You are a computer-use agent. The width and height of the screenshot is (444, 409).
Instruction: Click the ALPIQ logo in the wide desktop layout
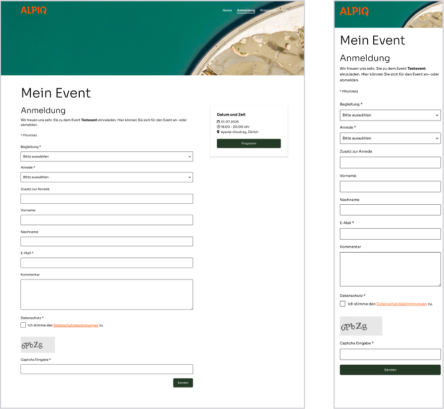(34, 10)
